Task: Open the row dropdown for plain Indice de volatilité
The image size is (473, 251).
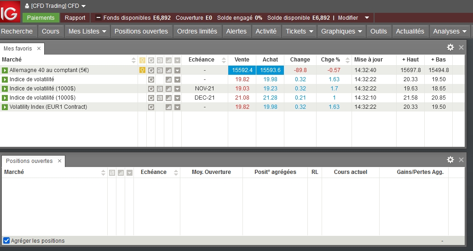Action: click(x=178, y=79)
